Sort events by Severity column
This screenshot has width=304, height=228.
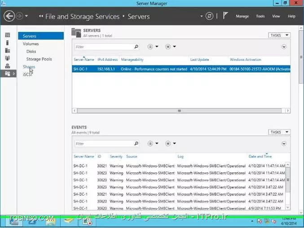pyautogui.click(x=116, y=156)
